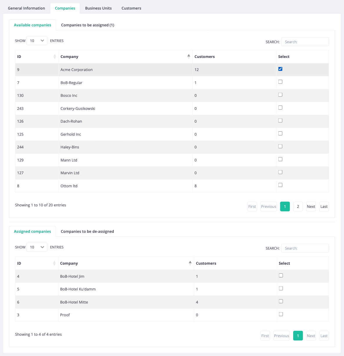
Task: Select the BoB-Hotel Jim checkbox
Action: [x=281, y=275]
